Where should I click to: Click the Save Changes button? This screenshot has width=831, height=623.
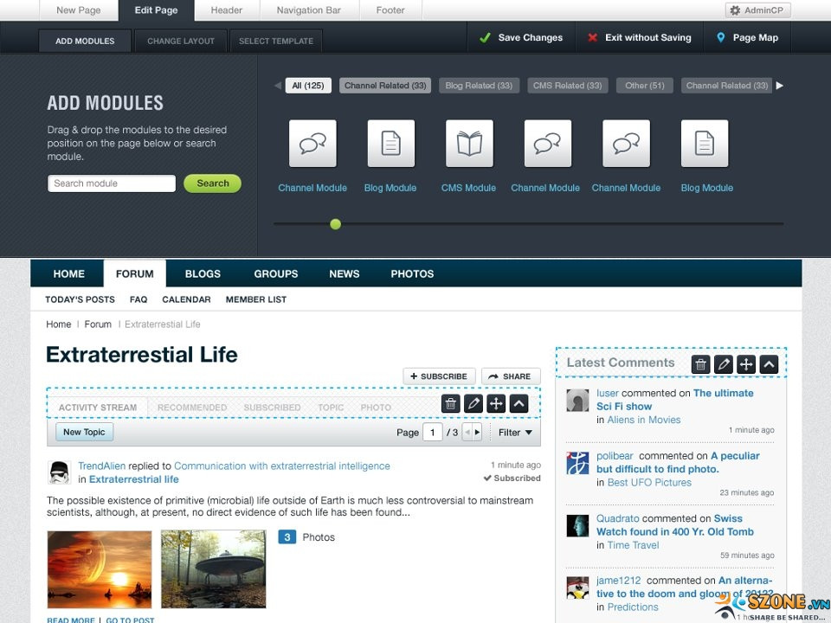[x=521, y=38]
